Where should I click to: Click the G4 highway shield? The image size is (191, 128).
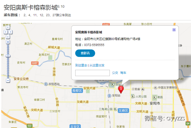(188, 124)
